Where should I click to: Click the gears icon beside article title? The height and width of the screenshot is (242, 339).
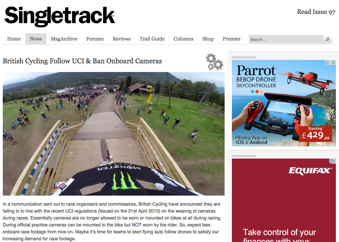click(x=214, y=62)
